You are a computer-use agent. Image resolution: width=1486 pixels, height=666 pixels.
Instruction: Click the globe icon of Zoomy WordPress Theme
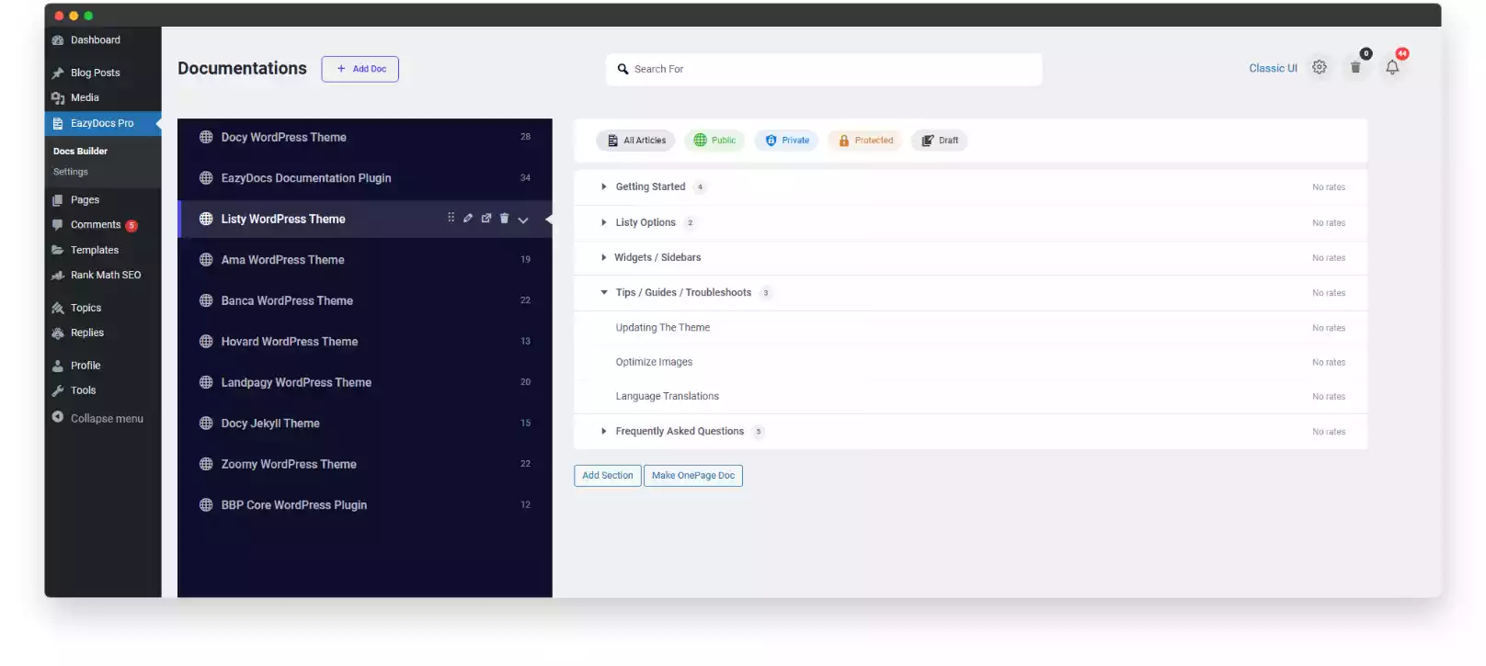click(206, 464)
